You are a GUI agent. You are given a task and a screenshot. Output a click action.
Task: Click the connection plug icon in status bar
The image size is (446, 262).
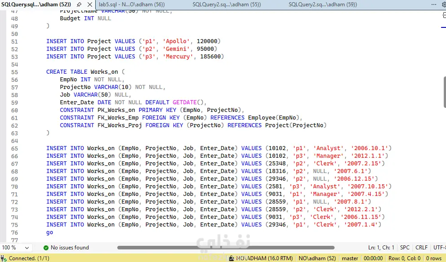[4, 258]
